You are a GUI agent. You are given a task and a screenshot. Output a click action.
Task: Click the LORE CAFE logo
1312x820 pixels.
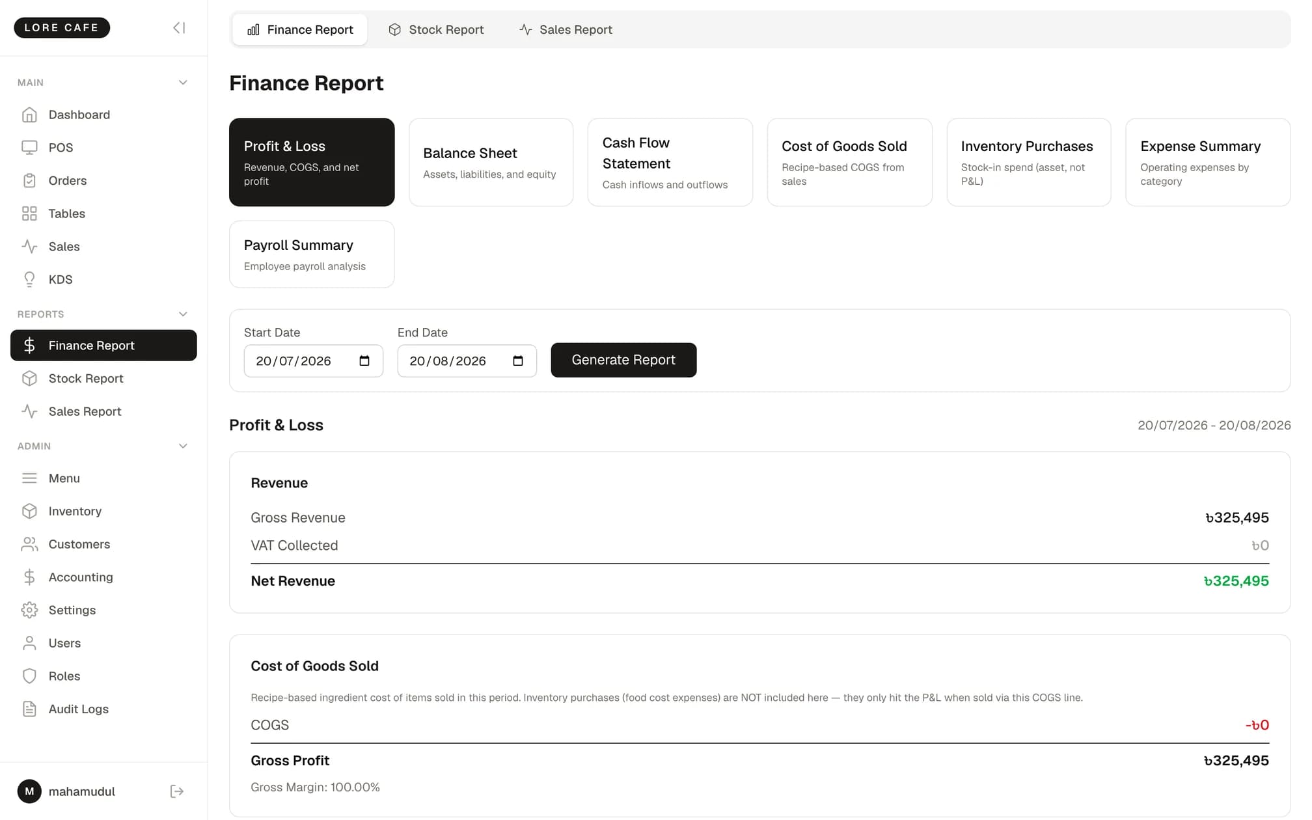click(x=62, y=27)
